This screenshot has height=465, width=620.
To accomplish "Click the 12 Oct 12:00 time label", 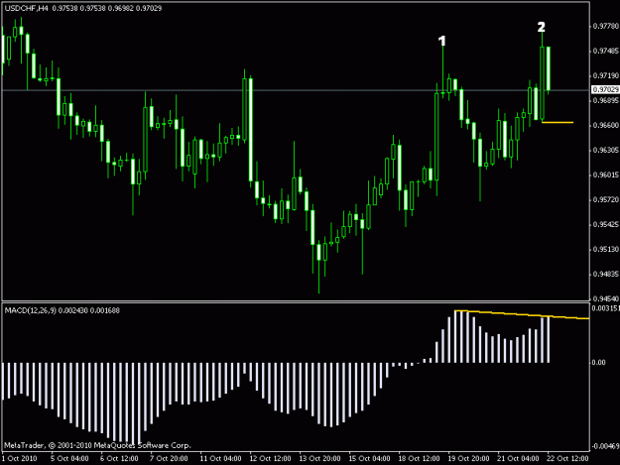I will [x=270, y=458].
